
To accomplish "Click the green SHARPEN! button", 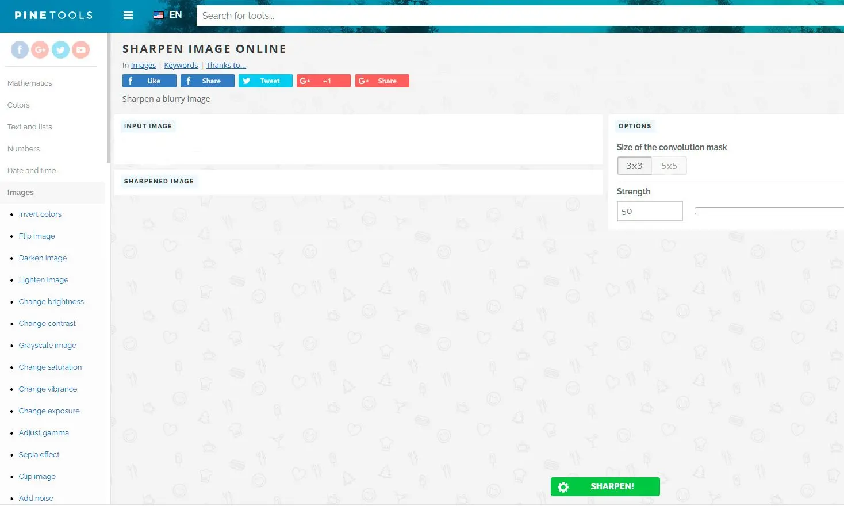I will tap(605, 486).
